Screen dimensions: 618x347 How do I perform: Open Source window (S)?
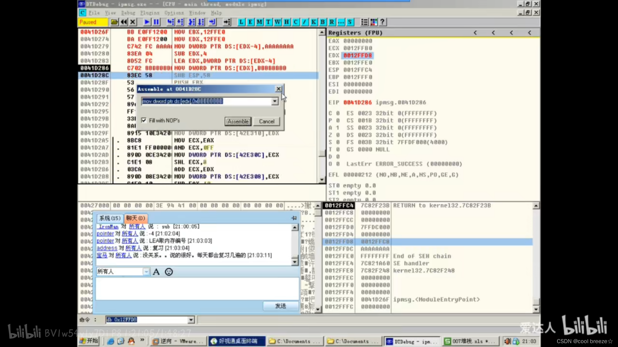point(350,22)
